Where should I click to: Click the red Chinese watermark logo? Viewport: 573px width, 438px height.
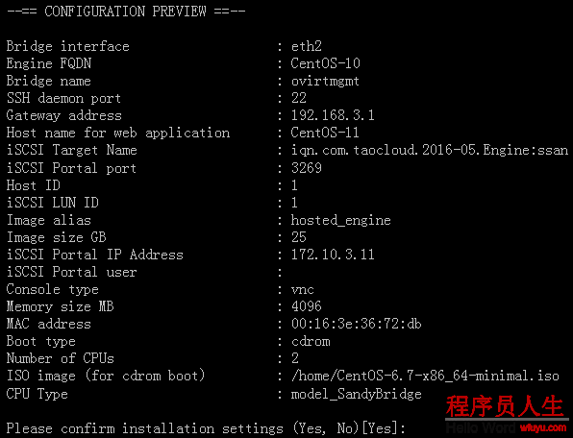pos(506,406)
